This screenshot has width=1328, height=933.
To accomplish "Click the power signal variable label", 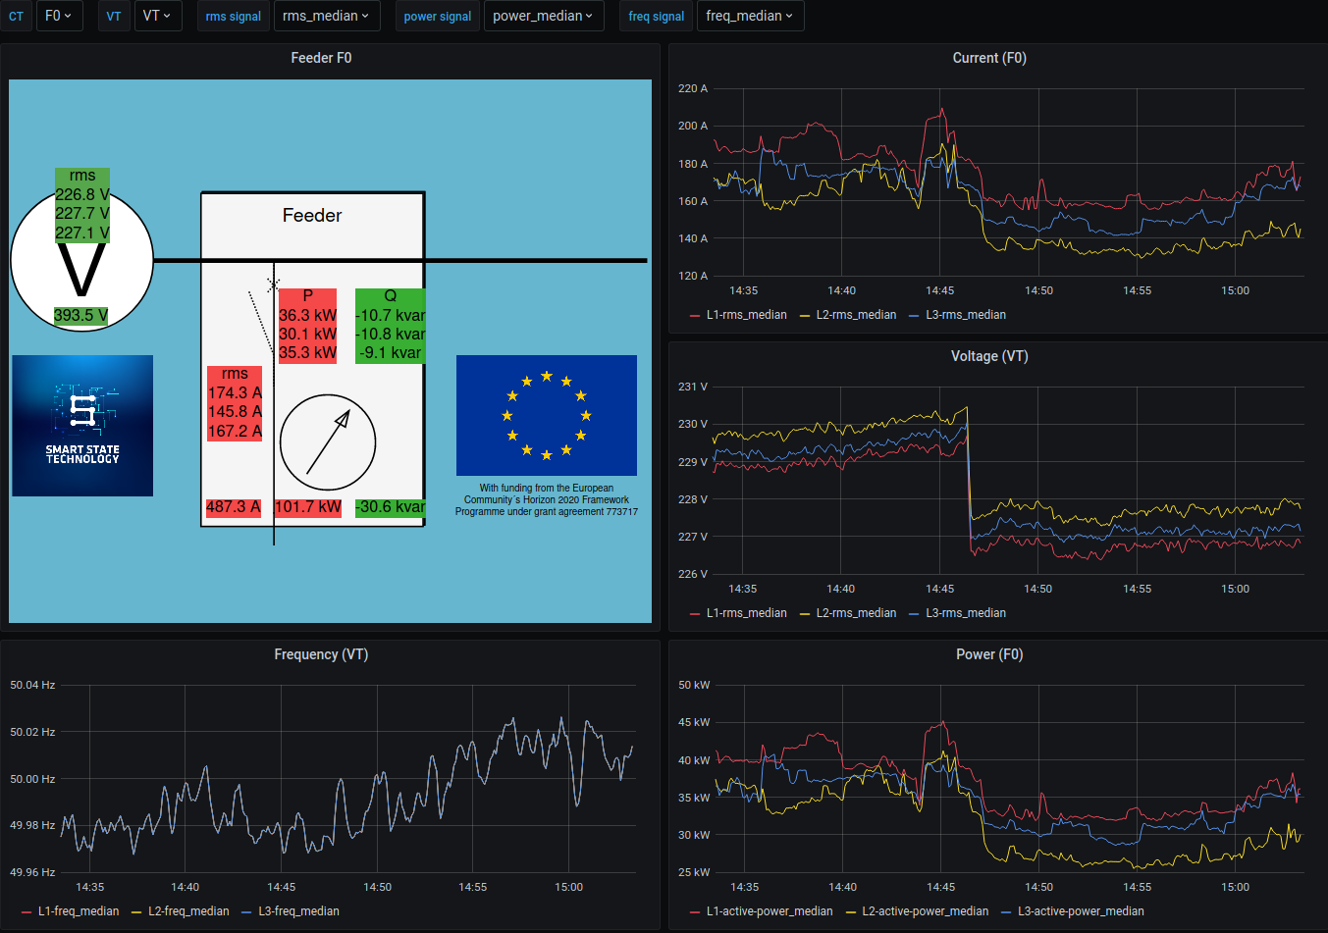I will (x=438, y=16).
